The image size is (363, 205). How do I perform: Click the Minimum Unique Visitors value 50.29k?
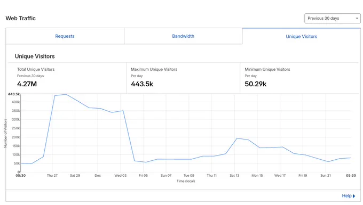256,84
